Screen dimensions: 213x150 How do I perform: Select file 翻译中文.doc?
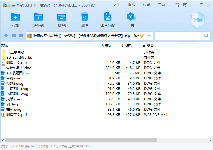click(x=107, y=62)
